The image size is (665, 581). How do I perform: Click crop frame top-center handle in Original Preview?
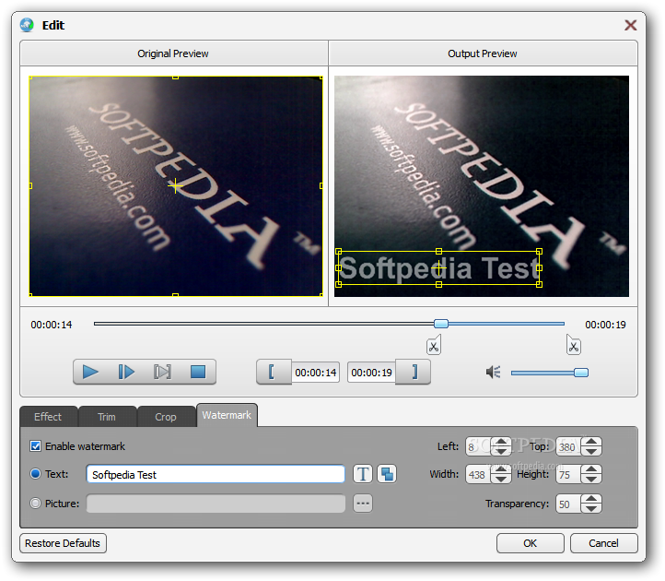(x=175, y=77)
